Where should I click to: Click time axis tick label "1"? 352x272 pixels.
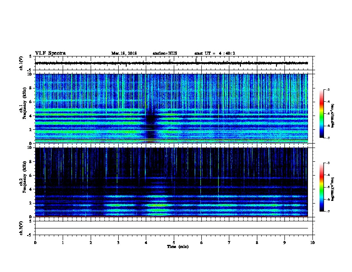point(63,243)
